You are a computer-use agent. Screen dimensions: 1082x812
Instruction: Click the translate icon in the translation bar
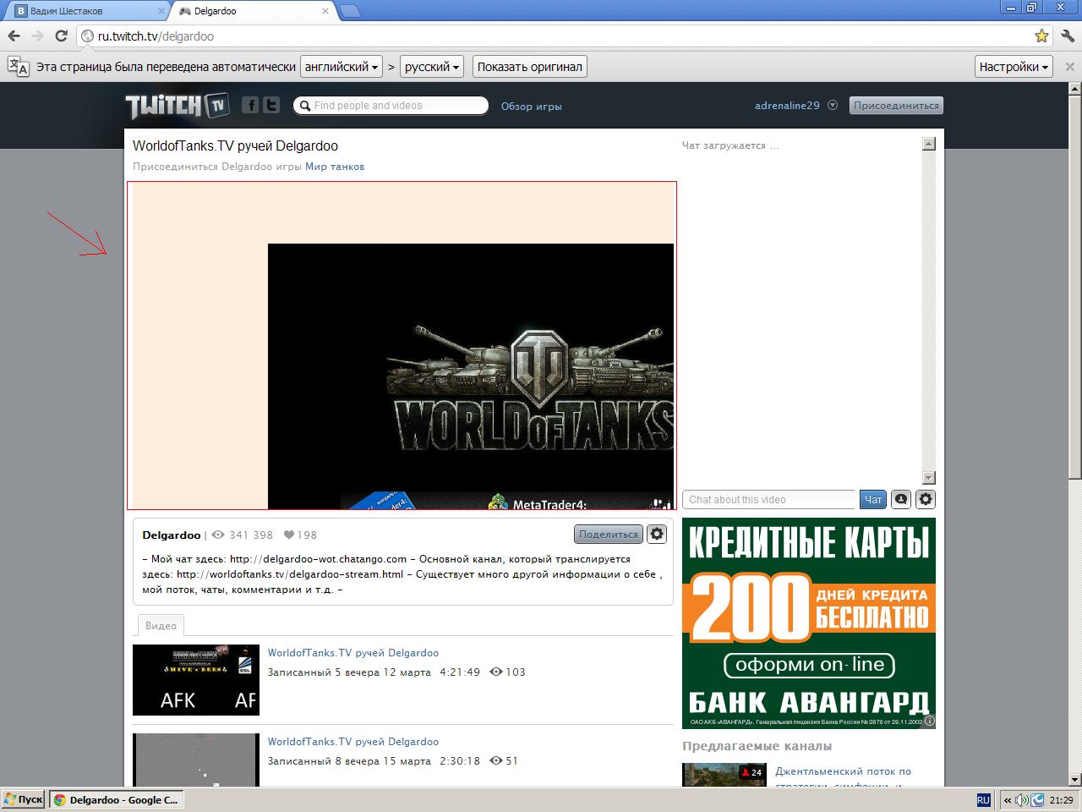click(x=19, y=67)
